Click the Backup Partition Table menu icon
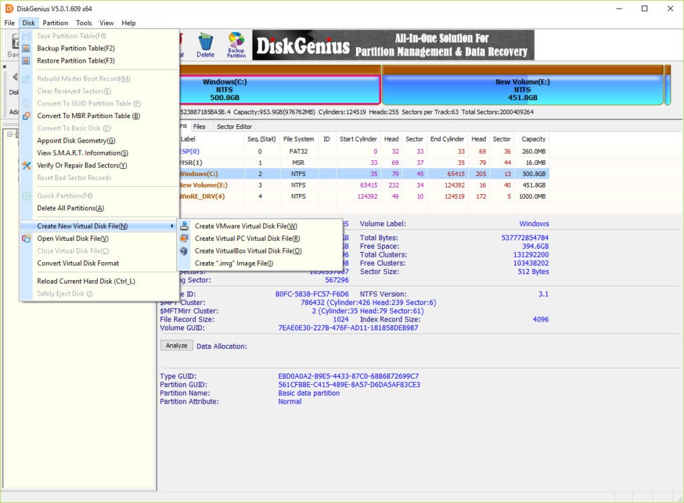This screenshot has height=503, width=684. pos(26,48)
